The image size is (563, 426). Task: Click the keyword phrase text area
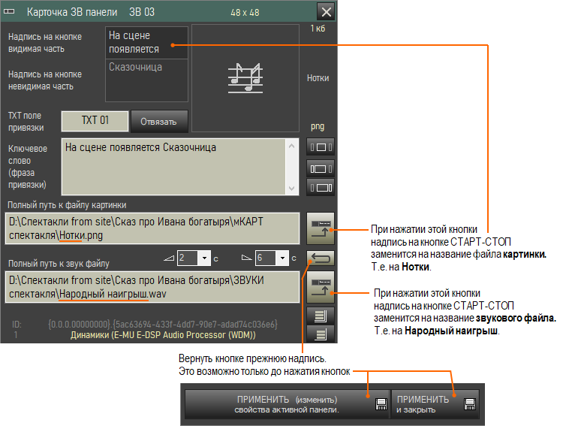(x=175, y=167)
